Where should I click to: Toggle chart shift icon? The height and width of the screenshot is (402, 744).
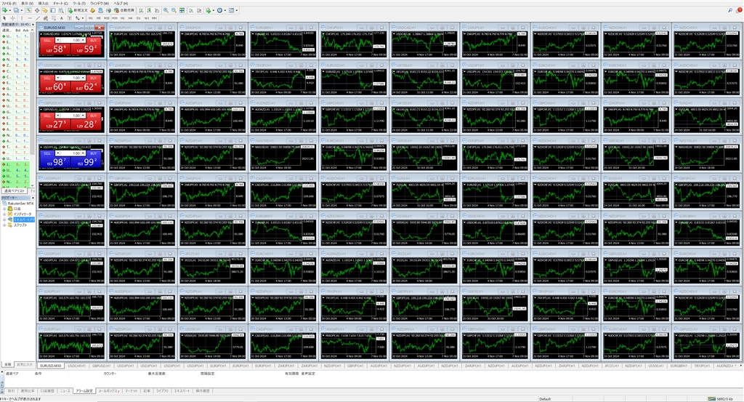[199, 10]
